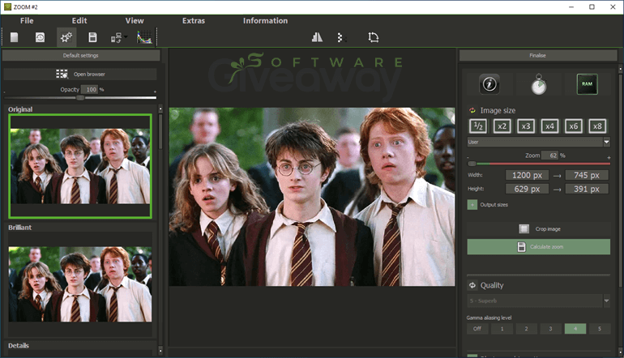Select the x3 scale button
This screenshot has height=358, width=624.
[x=526, y=126]
